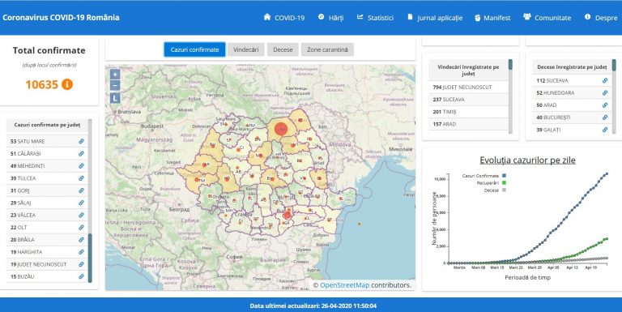Click the L layers button on map
Screen dimensions: 622x312
[x=115, y=98]
